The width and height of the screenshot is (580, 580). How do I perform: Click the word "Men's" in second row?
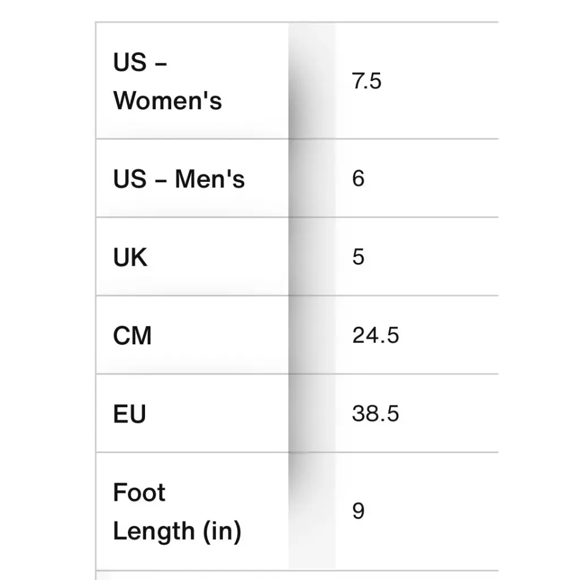coord(210,179)
